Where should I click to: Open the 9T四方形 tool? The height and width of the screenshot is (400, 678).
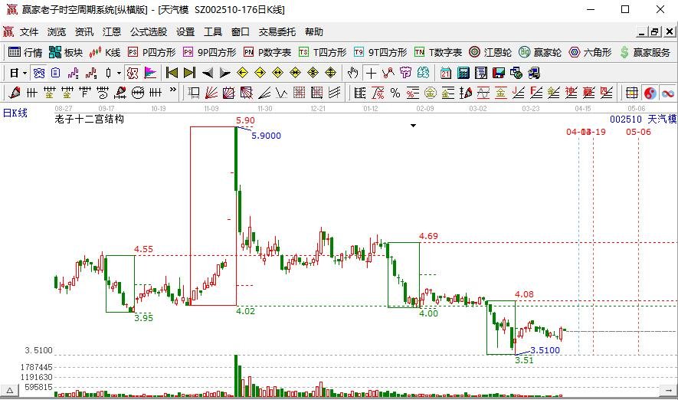click(x=381, y=52)
